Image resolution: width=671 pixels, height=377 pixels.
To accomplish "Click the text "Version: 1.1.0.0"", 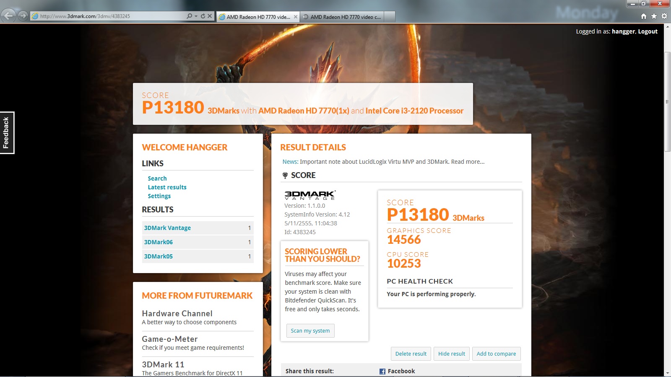I will click(304, 206).
